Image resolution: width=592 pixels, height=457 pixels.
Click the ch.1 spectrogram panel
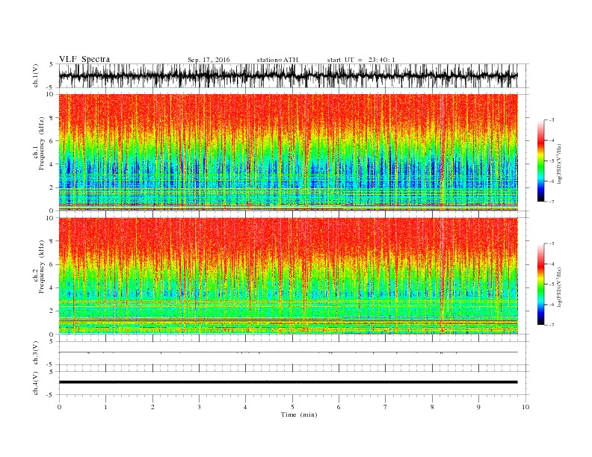pyautogui.click(x=288, y=152)
